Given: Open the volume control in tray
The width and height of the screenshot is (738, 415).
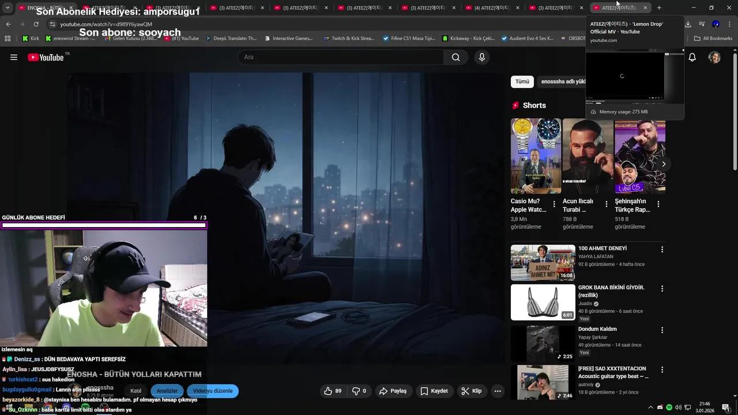Looking at the screenshot, I should [x=678, y=408].
